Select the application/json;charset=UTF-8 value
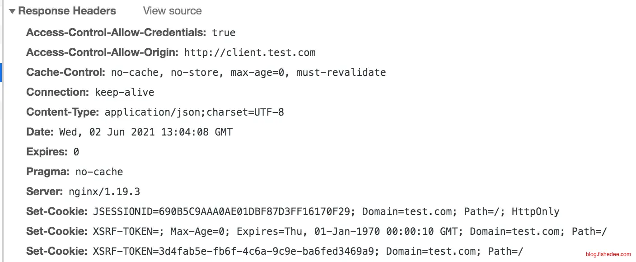Screen dimensions: 636x262 pyautogui.click(x=194, y=112)
